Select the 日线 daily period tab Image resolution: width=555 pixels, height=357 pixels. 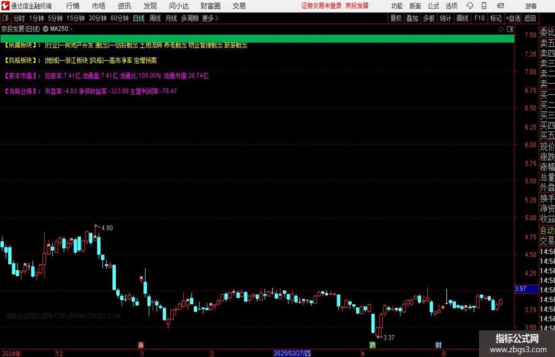tap(139, 18)
